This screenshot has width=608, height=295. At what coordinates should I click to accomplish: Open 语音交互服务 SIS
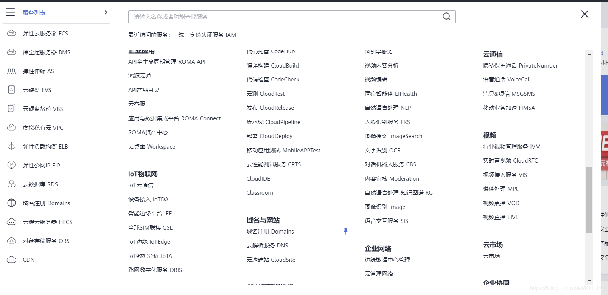click(x=386, y=221)
